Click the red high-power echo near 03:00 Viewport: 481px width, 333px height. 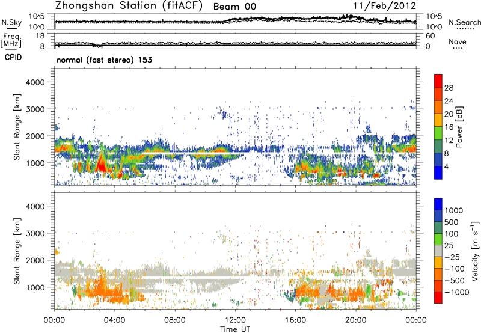(100, 165)
